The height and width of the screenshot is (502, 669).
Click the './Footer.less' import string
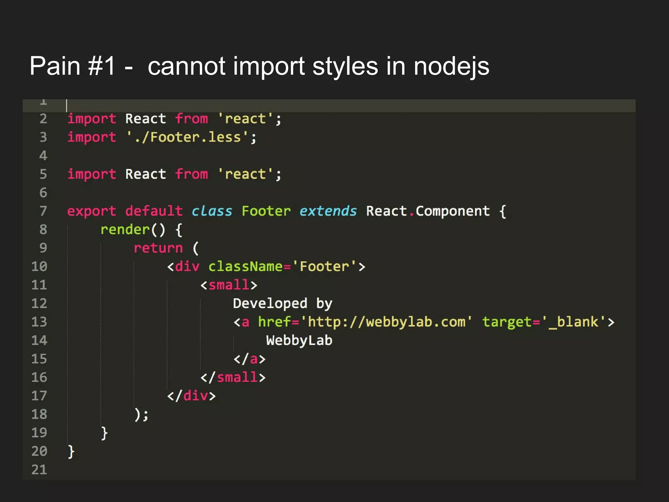coord(188,137)
